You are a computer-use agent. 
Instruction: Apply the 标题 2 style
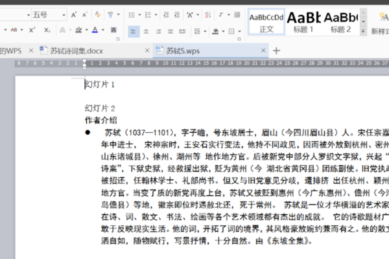click(x=340, y=23)
